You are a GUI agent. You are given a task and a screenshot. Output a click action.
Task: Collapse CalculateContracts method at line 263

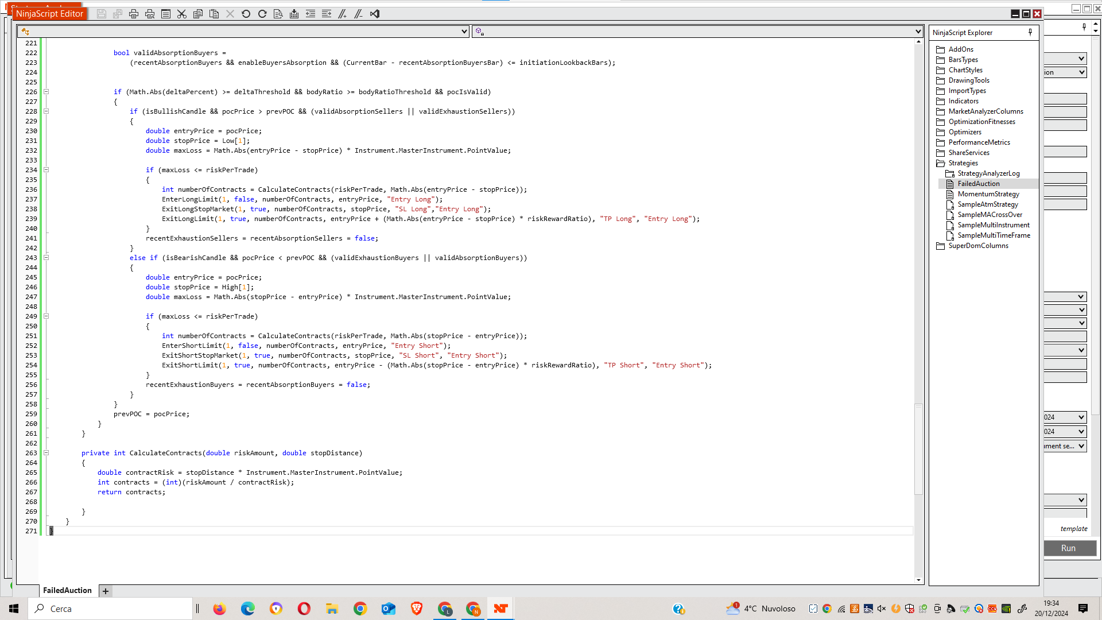pyautogui.click(x=46, y=453)
